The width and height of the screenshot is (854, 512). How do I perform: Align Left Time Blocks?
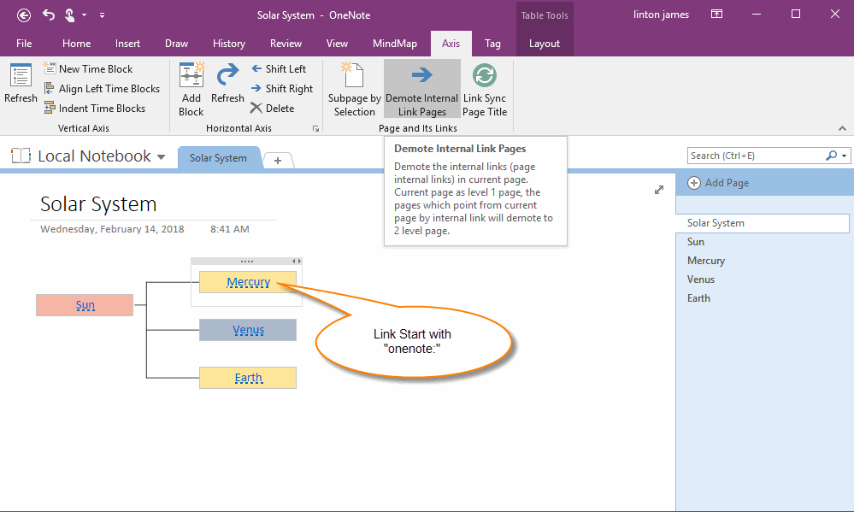[102, 89]
